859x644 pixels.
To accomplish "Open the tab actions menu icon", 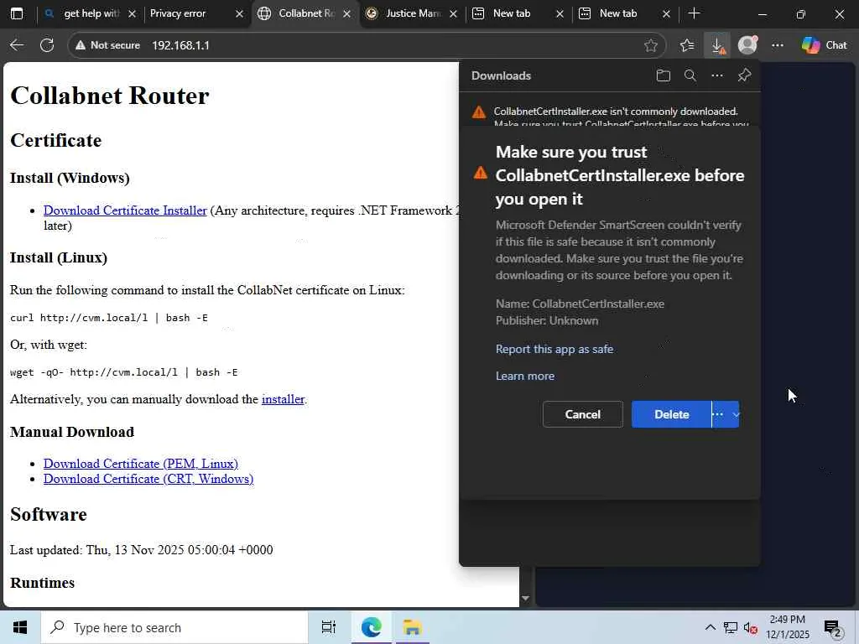I will click(x=17, y=13).
